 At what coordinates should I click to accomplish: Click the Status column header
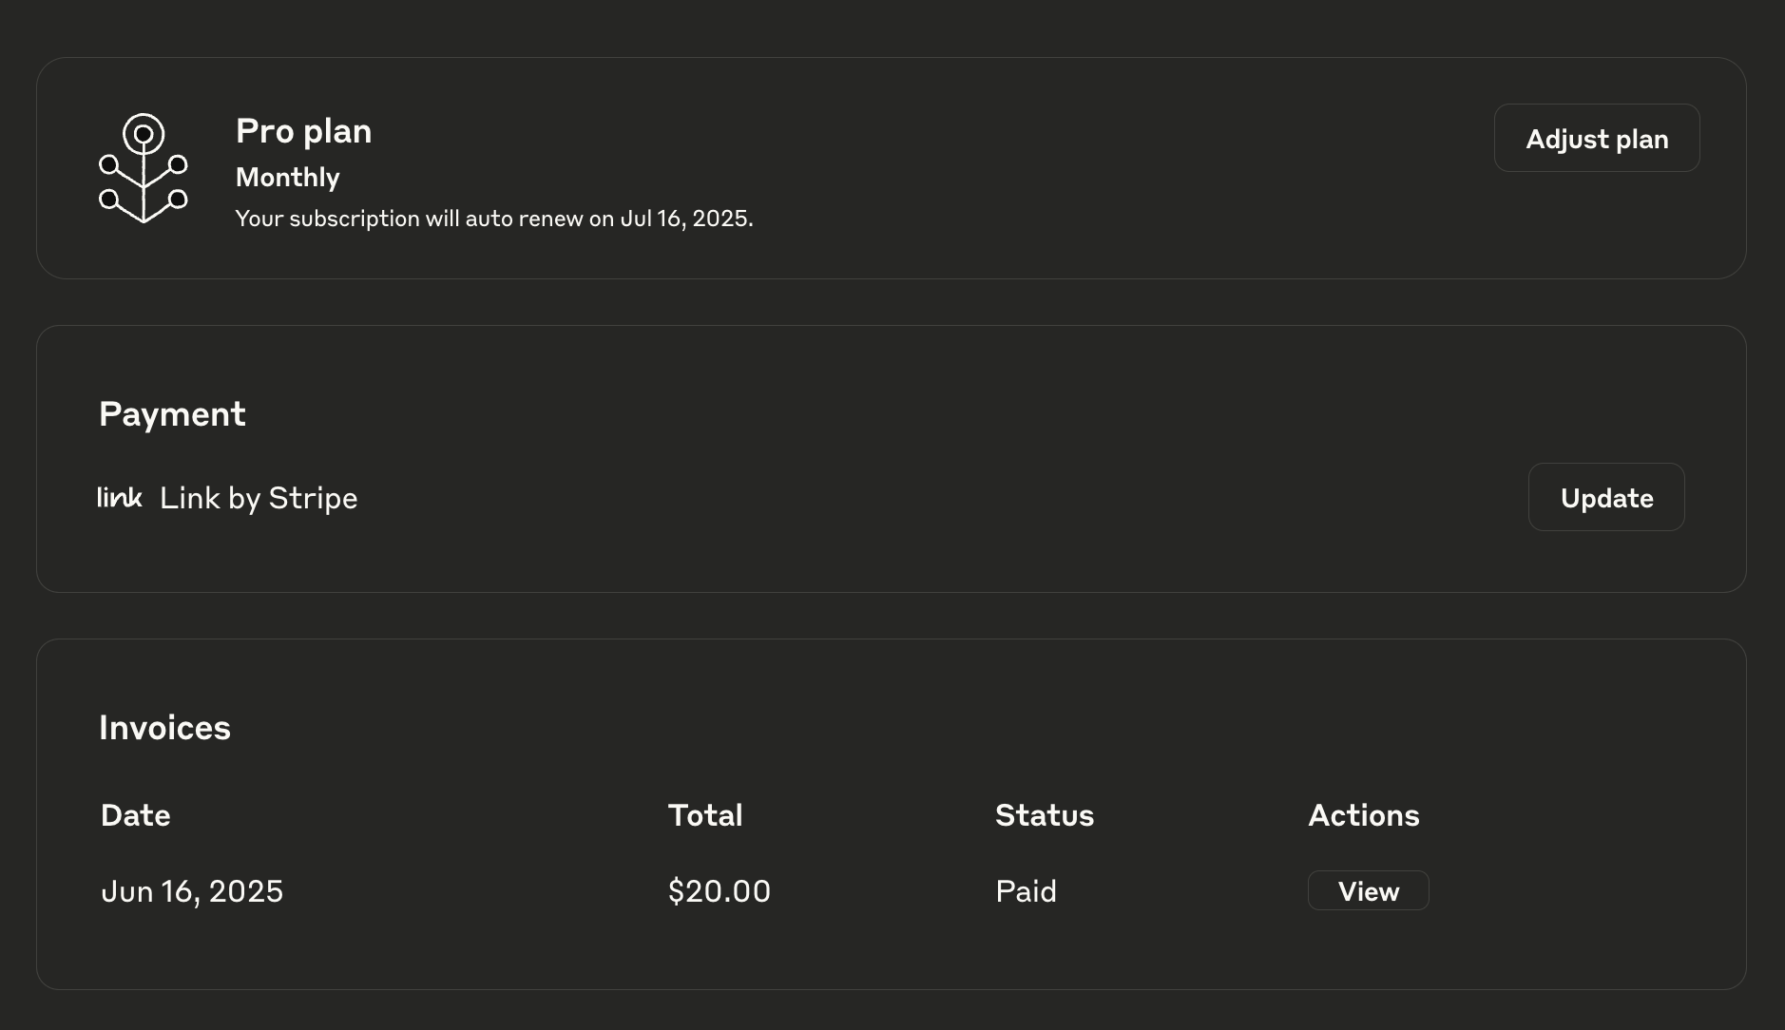[x=1045, y=815]
